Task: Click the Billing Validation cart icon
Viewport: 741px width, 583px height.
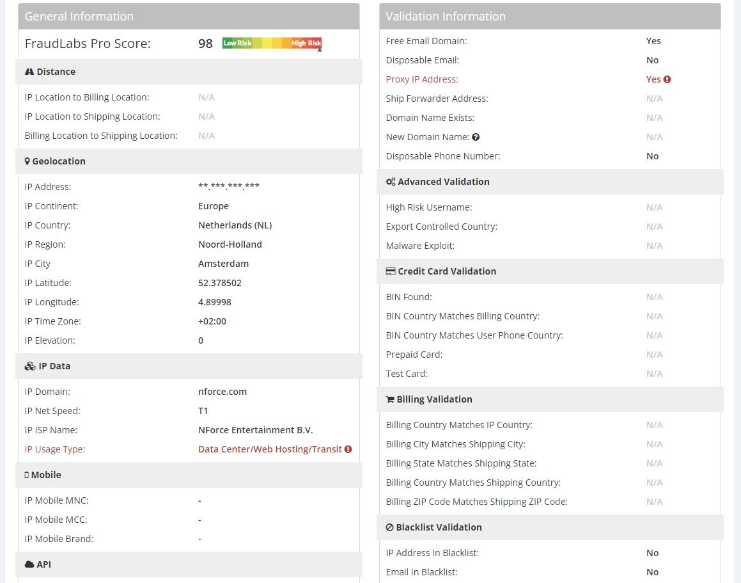Action: (390, 399)
